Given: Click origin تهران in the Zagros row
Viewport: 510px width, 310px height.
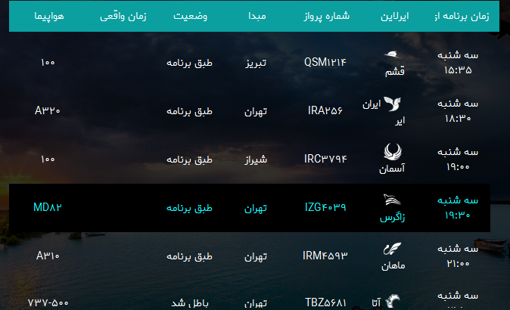Looking at the screenshot, I should click(x=256, y=208).
